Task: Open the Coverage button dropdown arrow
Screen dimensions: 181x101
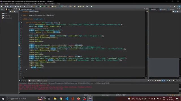Action: (x=46, y=6)
